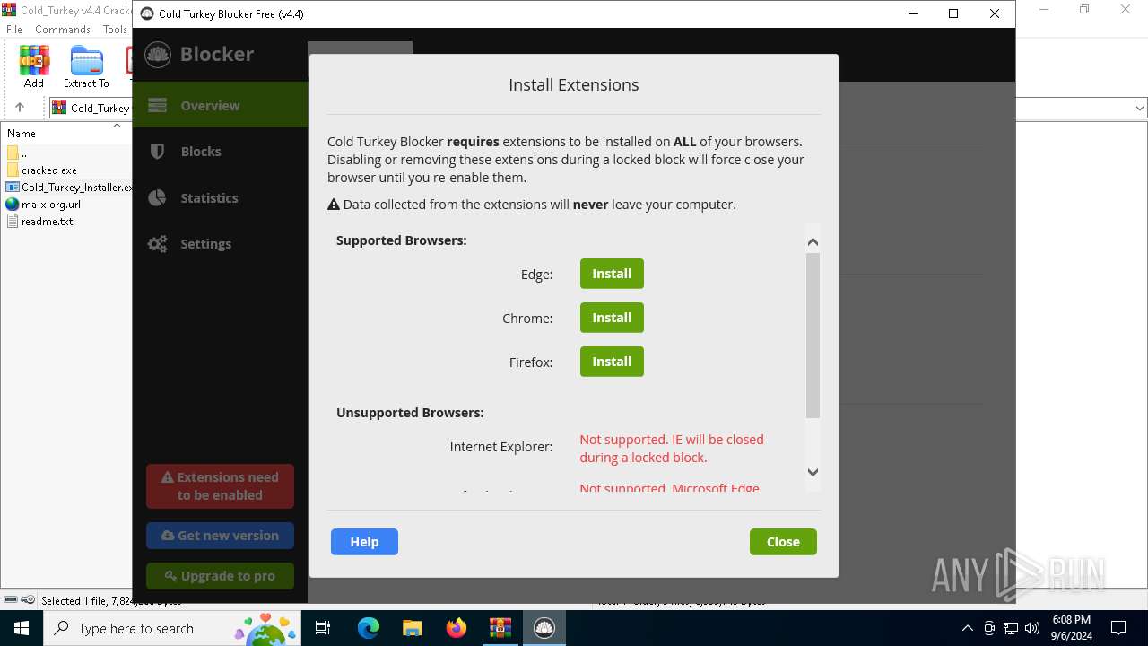The width and height of the screenshot is (1148, 646).
Task: Click the Overview list icon
Action: (158, 105)
